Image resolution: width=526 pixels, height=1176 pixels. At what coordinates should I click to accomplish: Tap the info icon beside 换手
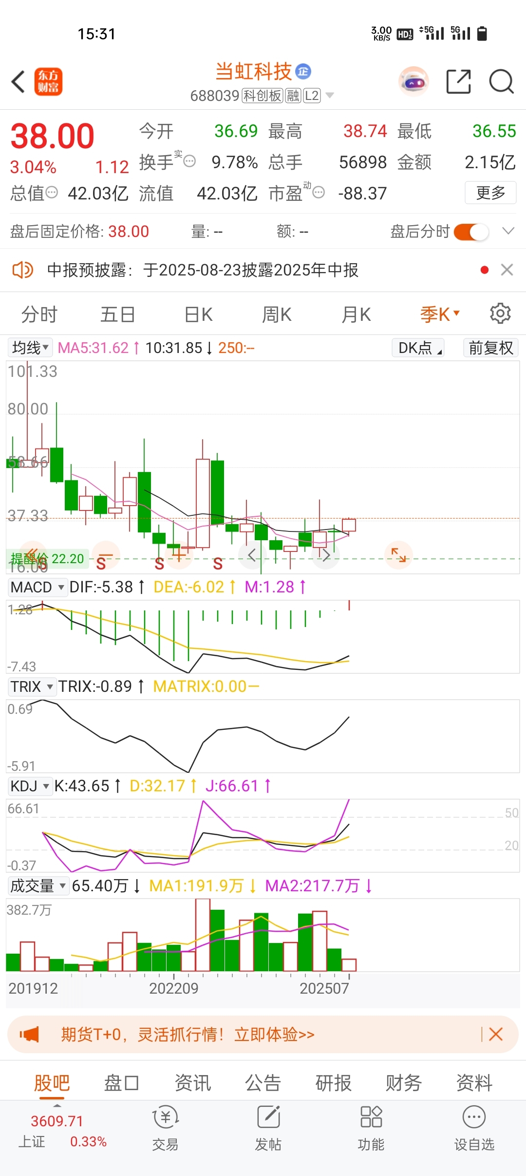[190, 161]
